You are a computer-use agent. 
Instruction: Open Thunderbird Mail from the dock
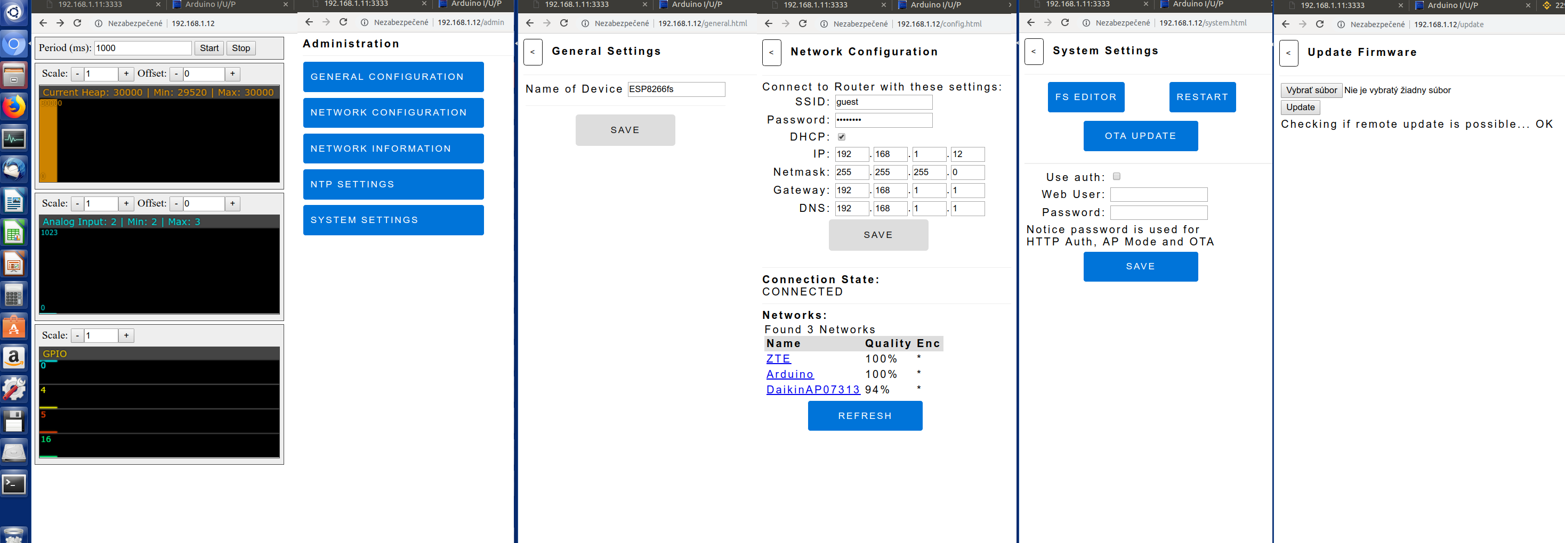click(14, 169)
